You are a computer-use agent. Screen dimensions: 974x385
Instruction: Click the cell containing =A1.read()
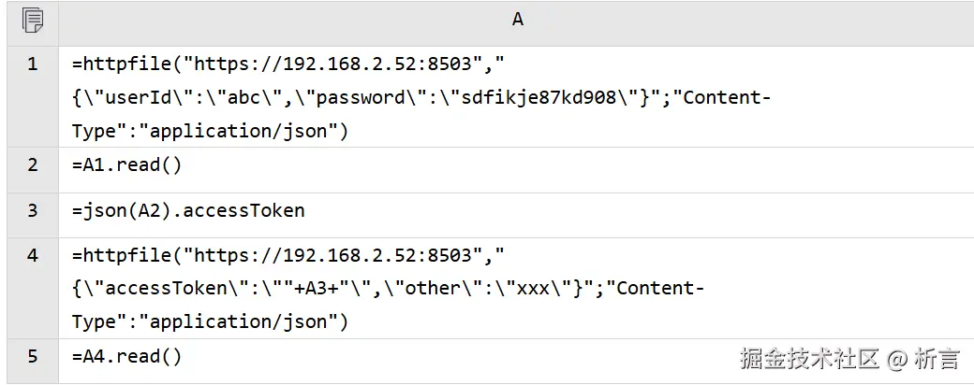click(x=126, y=165)
